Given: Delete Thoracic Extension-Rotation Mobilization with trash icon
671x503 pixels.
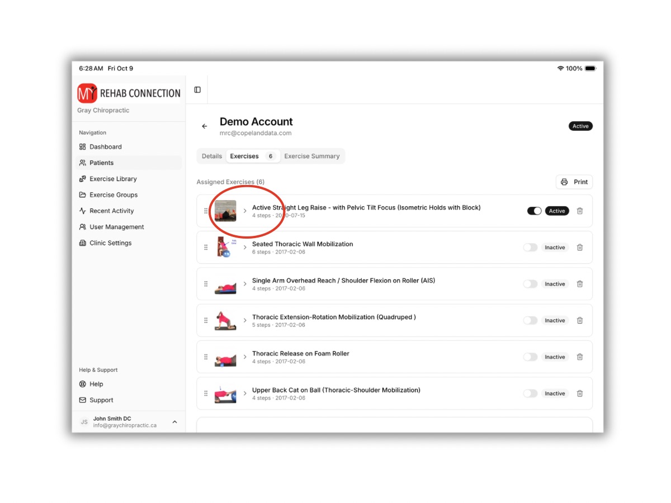Looking at the screenshot, I should (580, 321).
